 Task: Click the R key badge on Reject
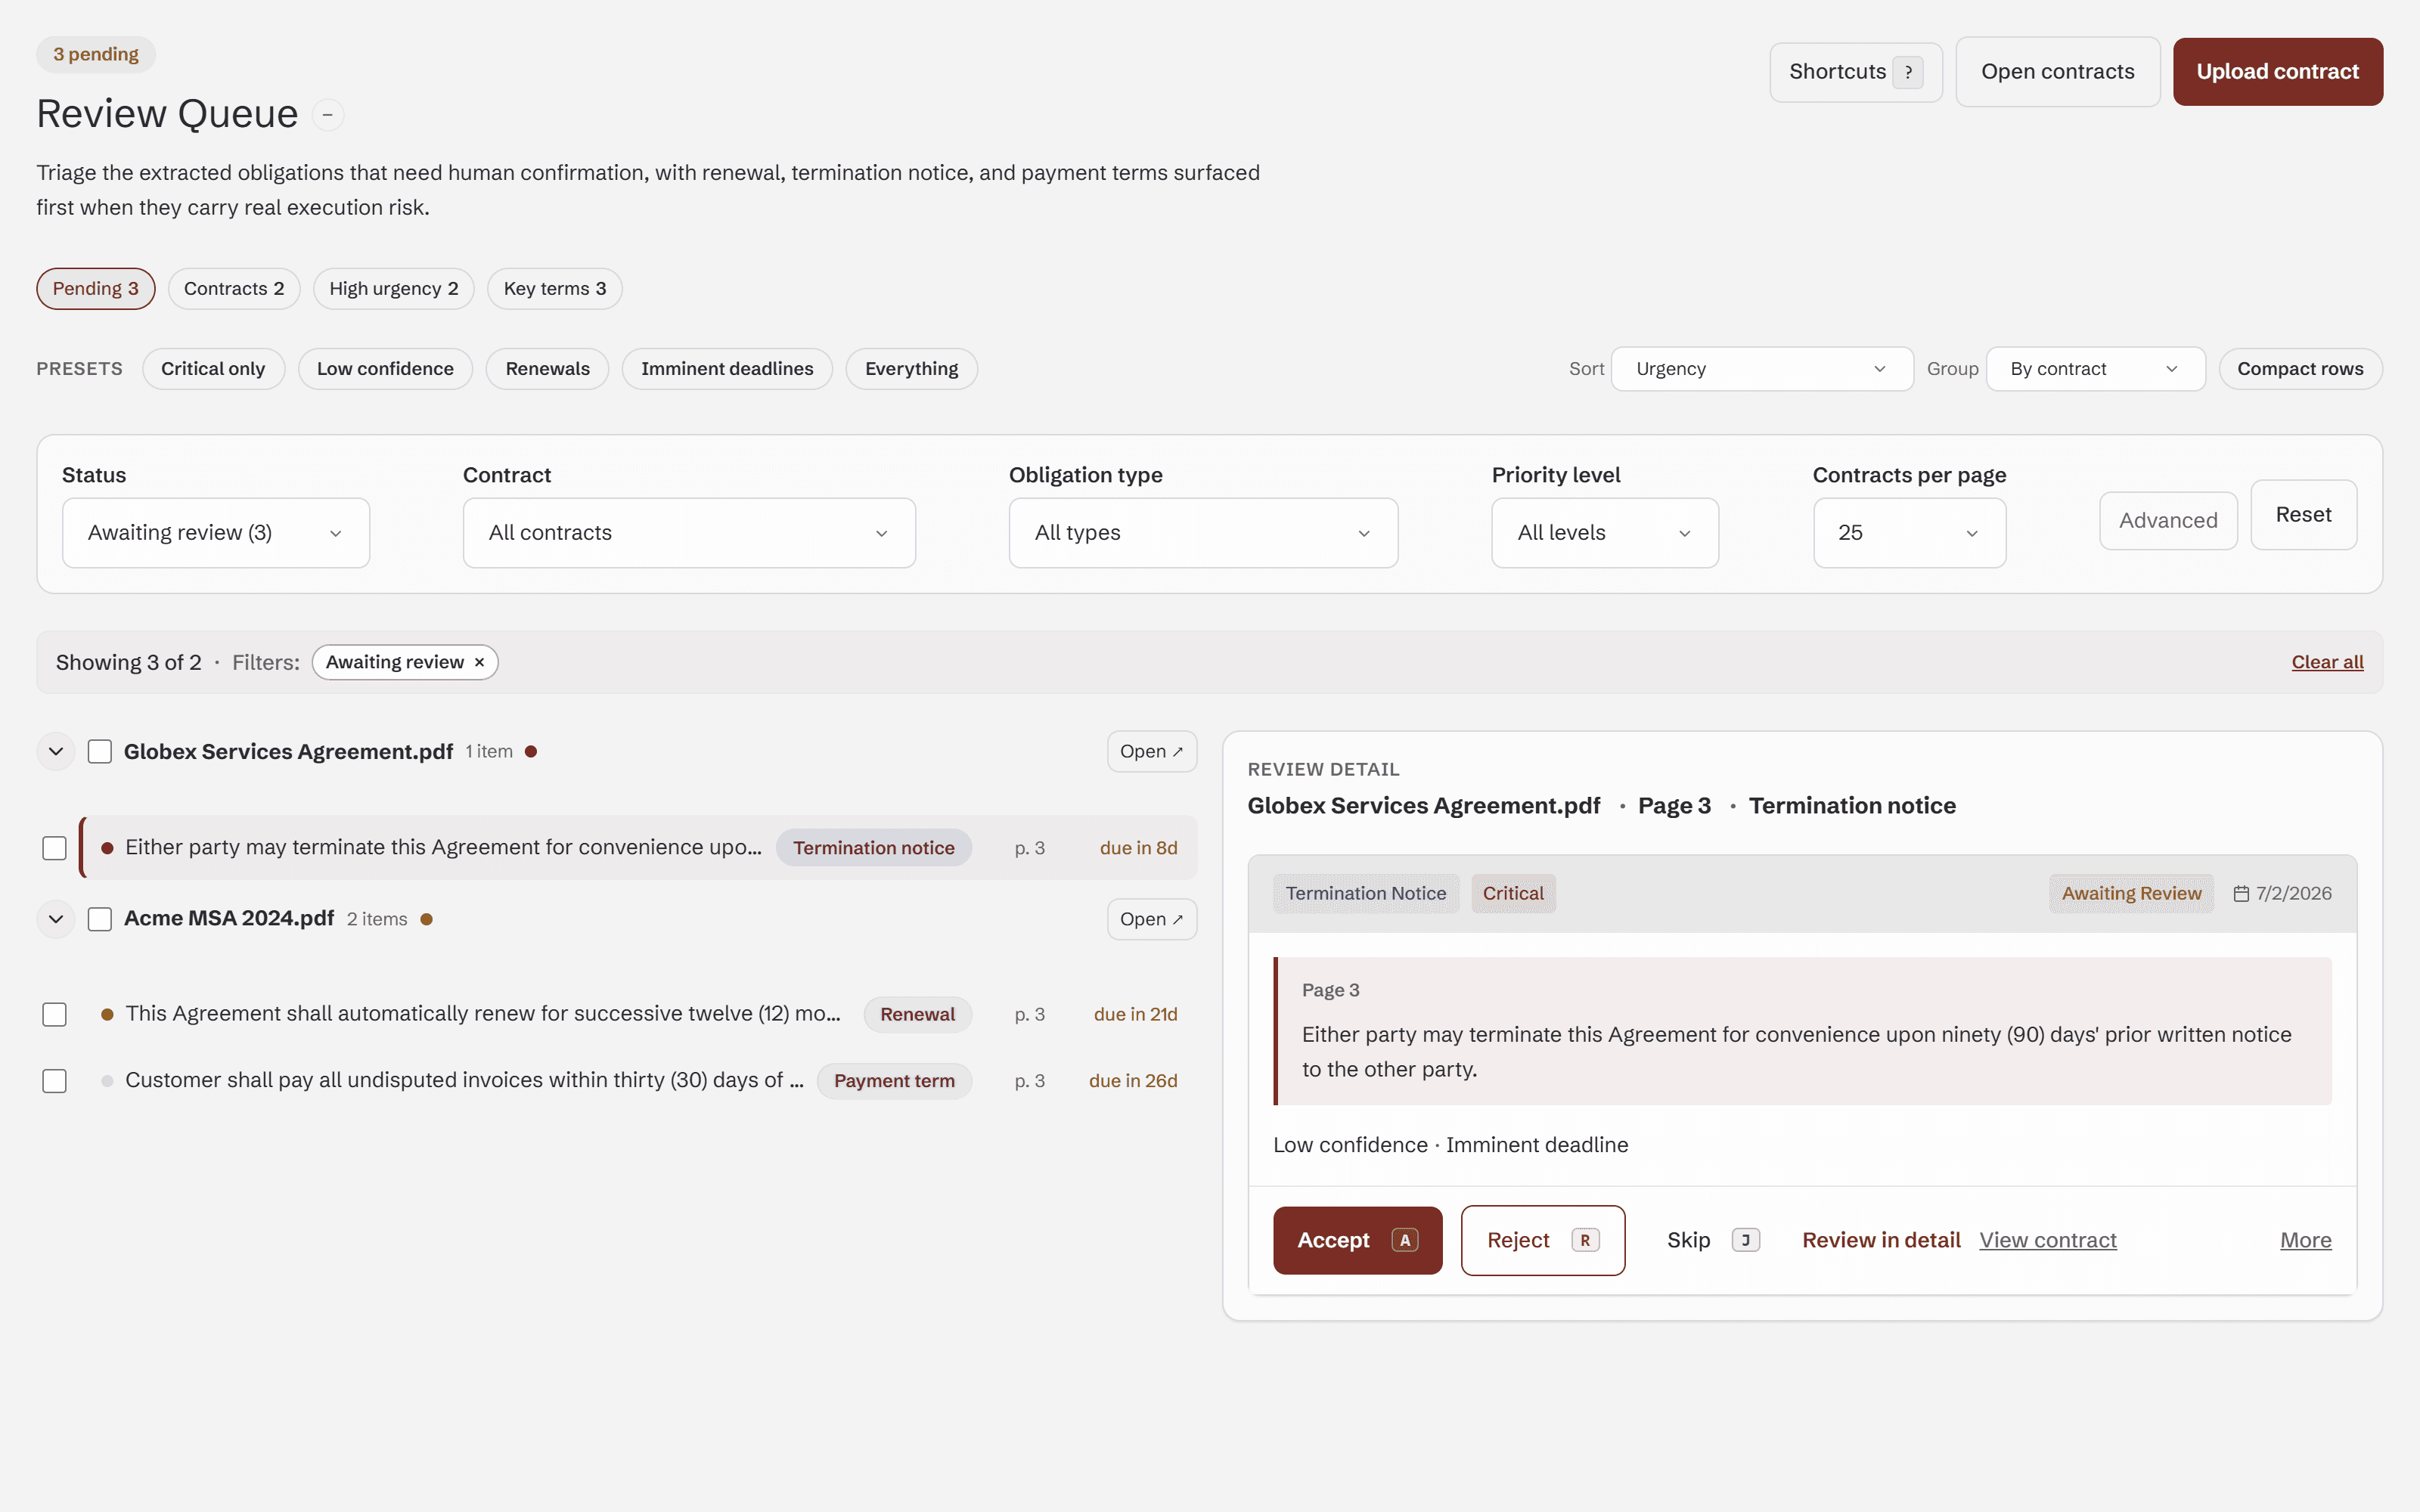click(x=1585, y=1240)
